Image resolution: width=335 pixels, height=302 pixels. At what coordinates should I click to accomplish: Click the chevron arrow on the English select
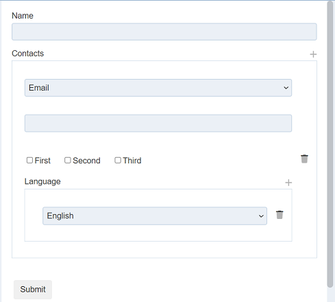coord(261,216)
